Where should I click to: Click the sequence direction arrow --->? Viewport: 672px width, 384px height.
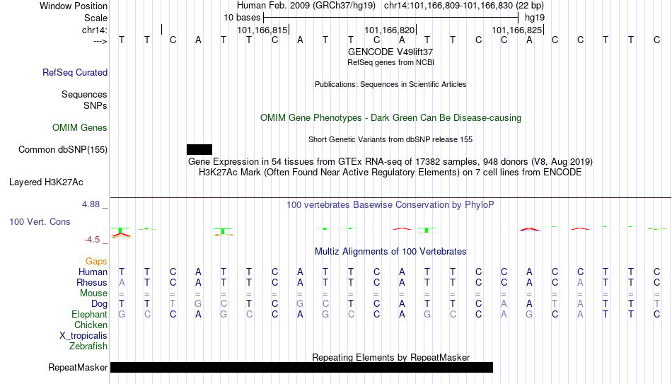[100, 41]
